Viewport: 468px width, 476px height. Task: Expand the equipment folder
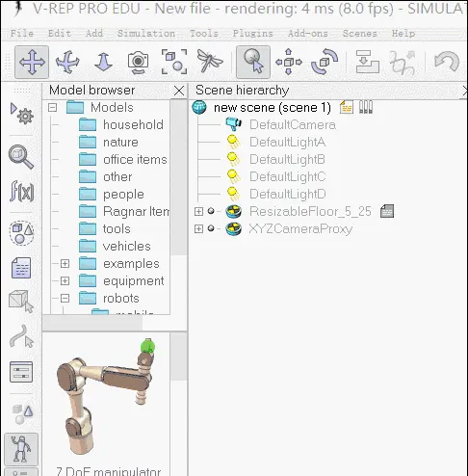tap(65, 280)
